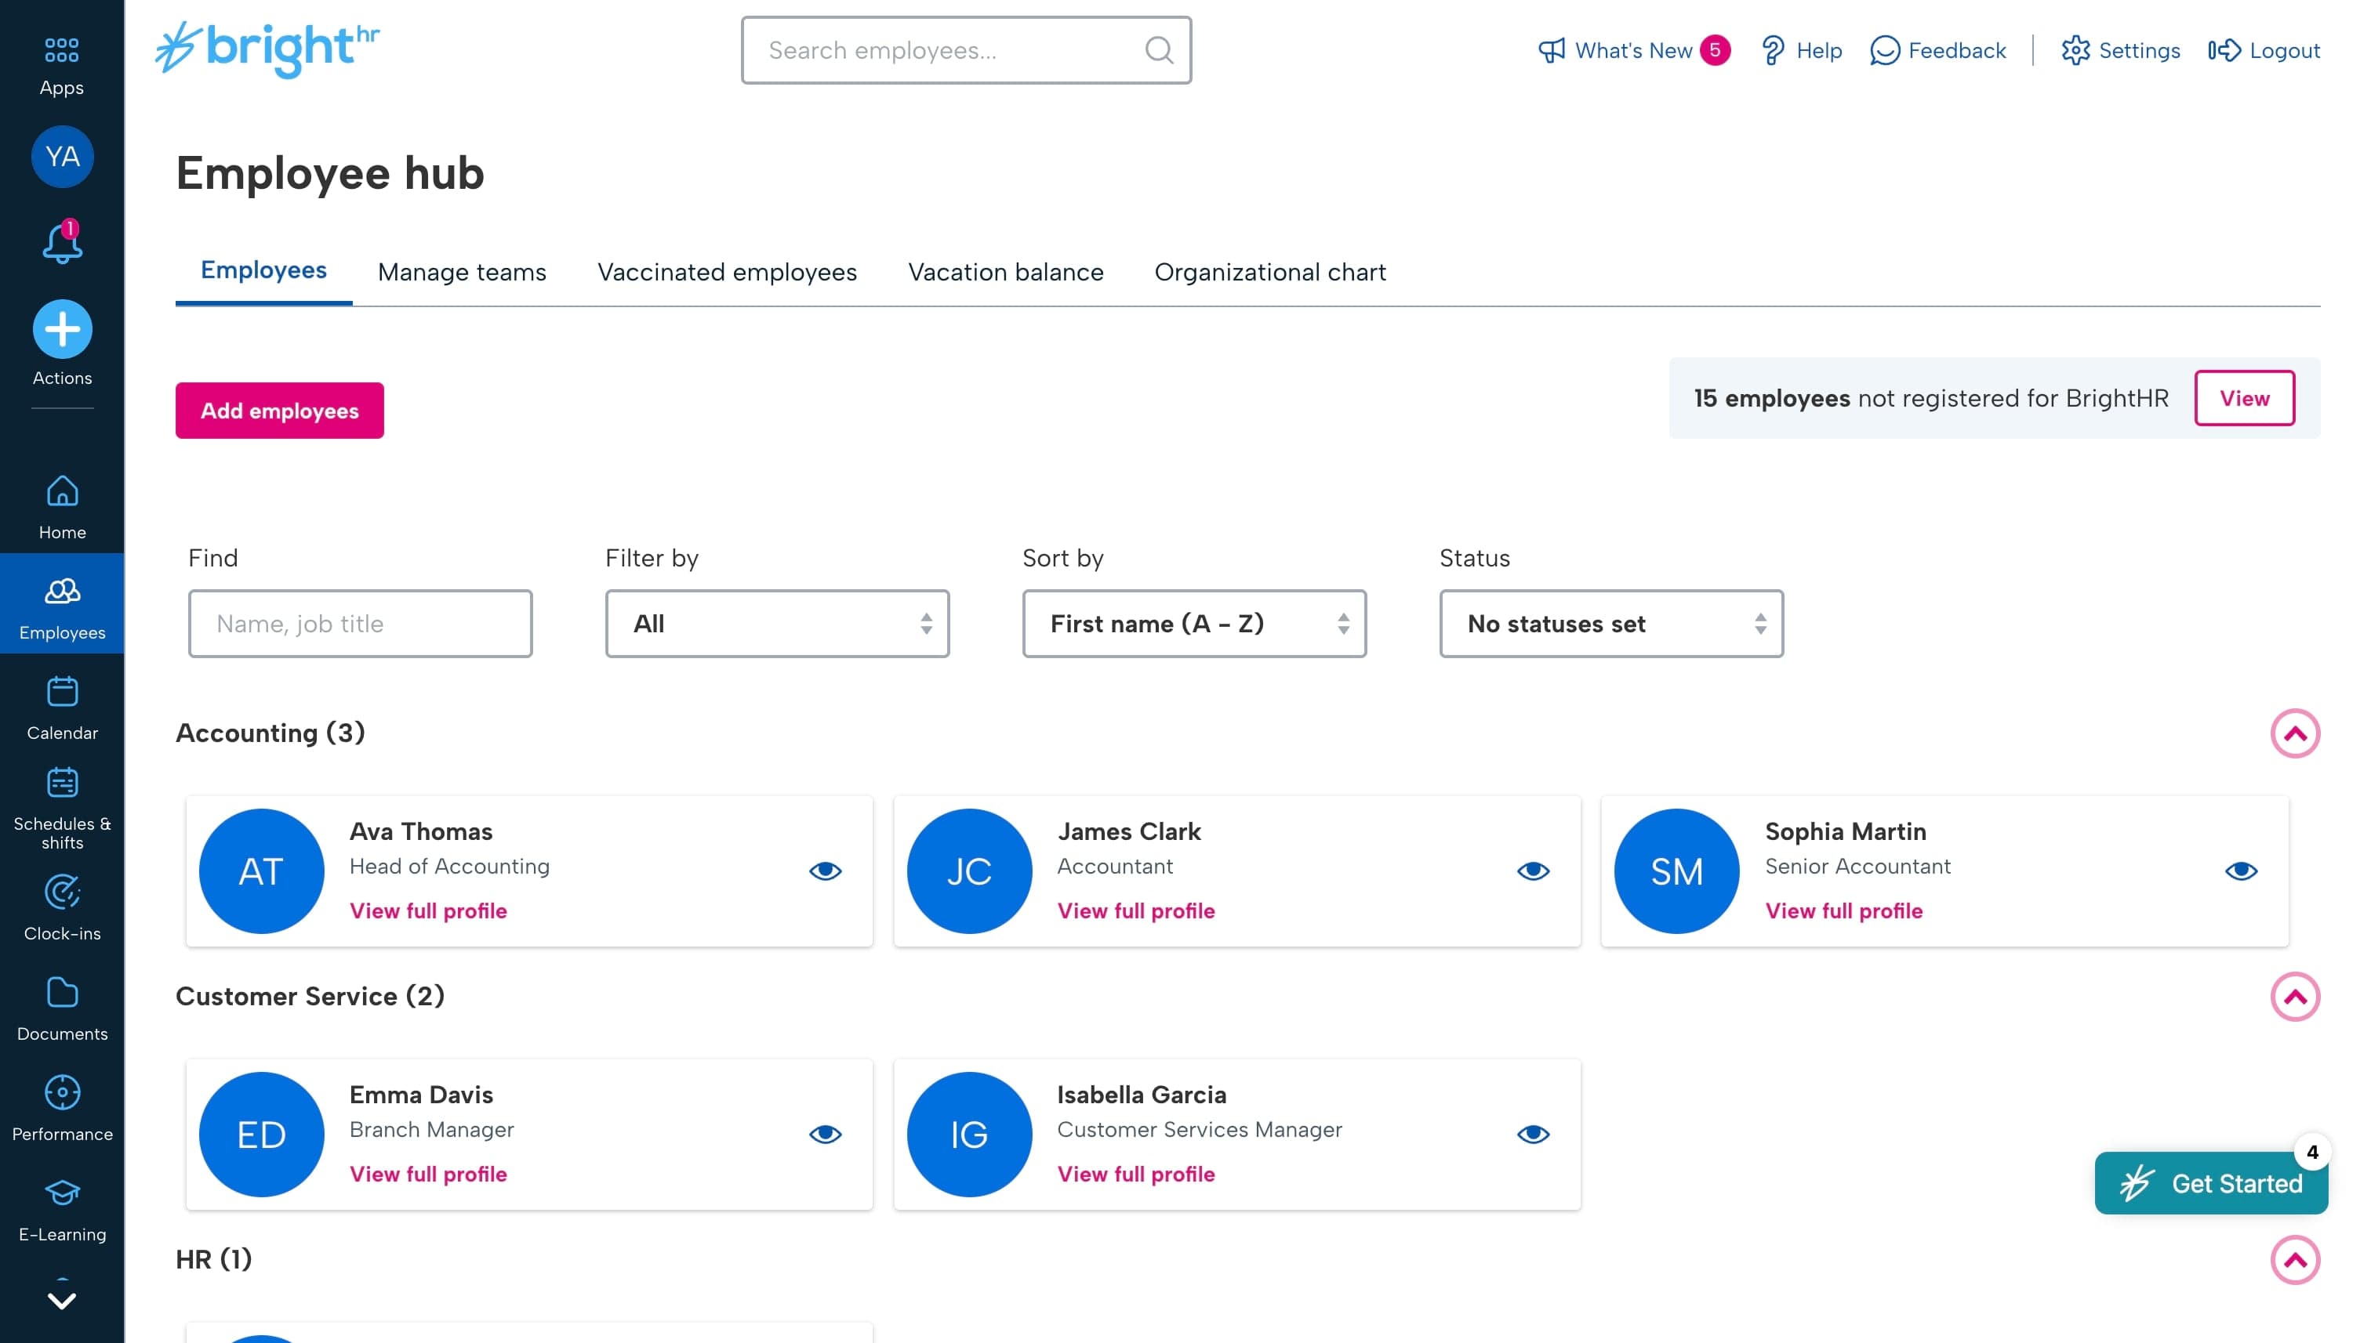
Task: Click the BrightHR logo
Action: pyautogui.click(x=267, y=50)
